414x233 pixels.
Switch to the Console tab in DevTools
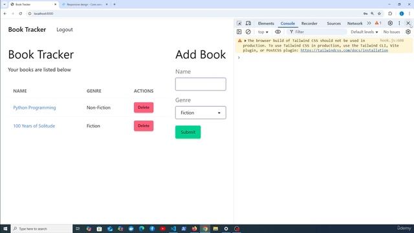(x=288, y=23)
